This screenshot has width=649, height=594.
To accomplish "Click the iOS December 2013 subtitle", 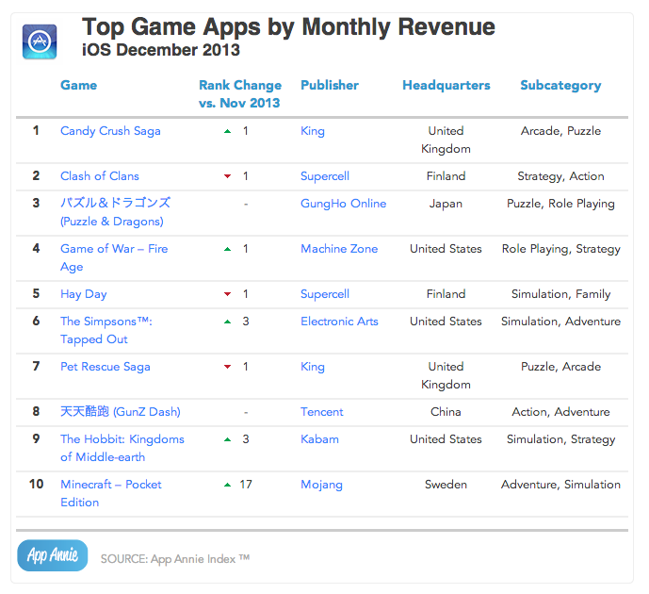I will (160, 50).
